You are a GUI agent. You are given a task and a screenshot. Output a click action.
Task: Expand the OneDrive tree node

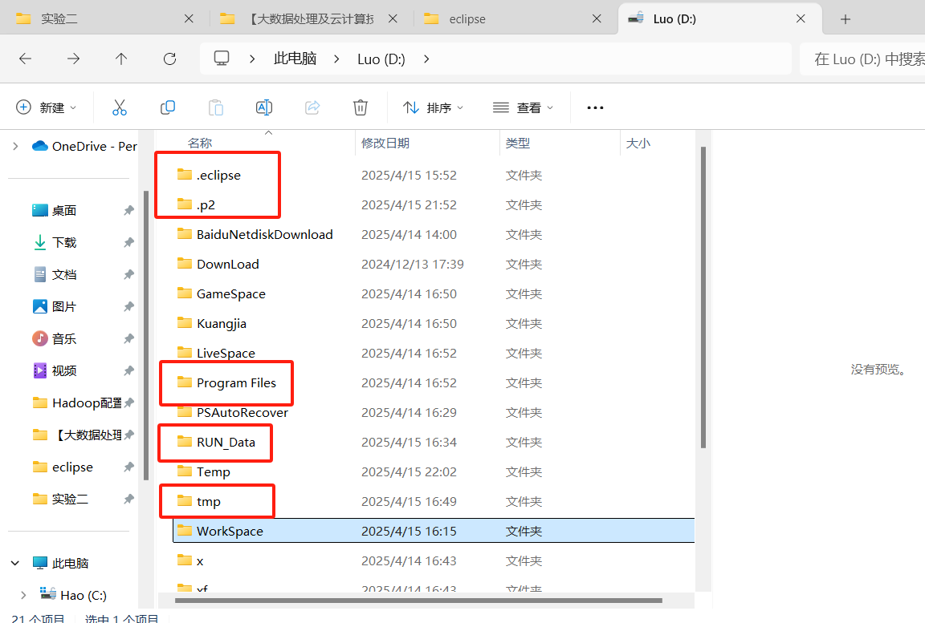15,146
